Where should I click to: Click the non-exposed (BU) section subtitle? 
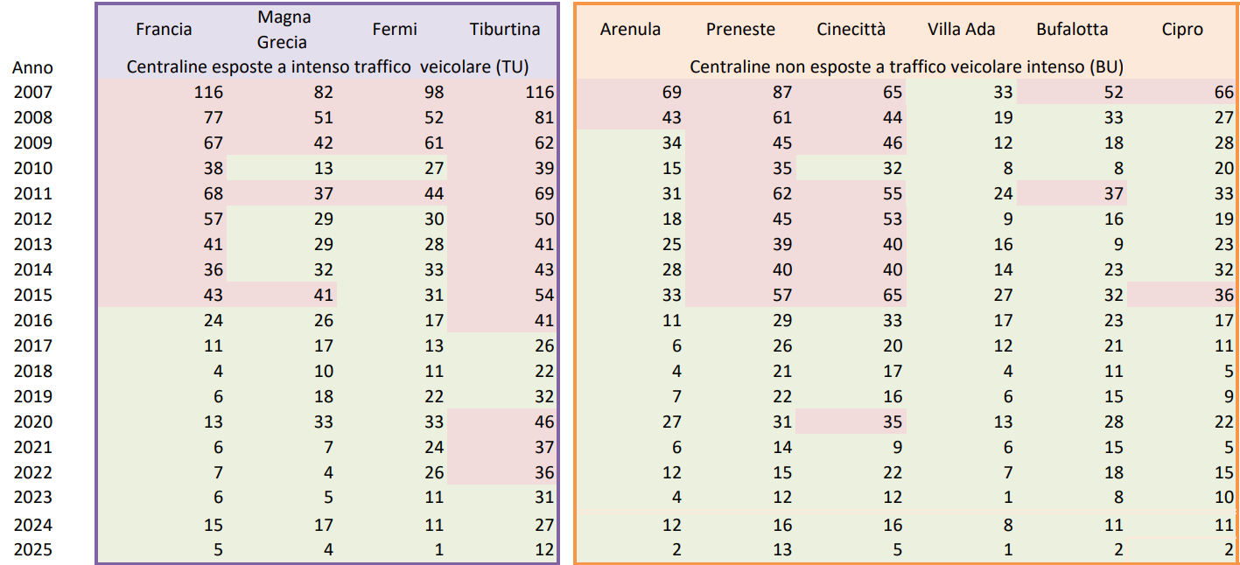tap(907, 66)
